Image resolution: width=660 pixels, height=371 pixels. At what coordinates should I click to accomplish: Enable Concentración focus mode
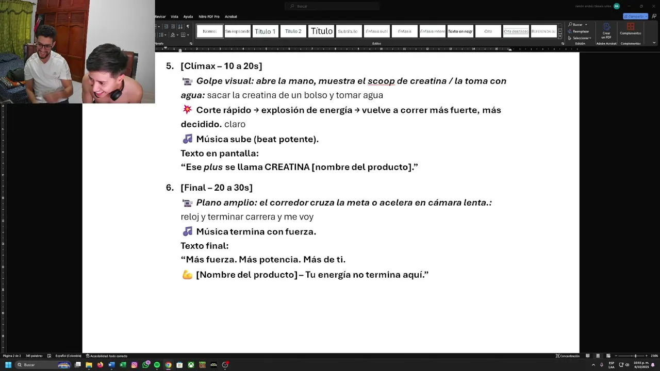[x=568, y=356]
